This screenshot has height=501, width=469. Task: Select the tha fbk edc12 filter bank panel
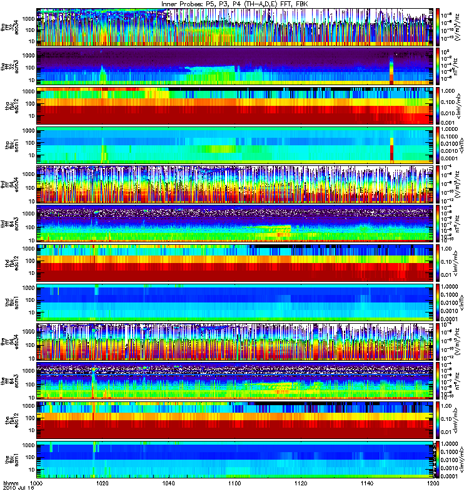235,106
